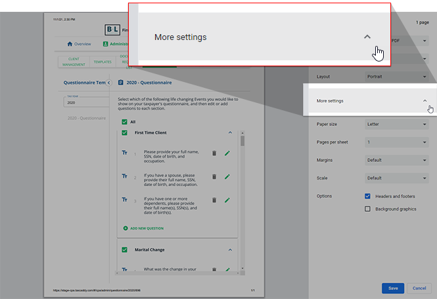This screenshot has height=299, width=437.
Task: Click the Tax Year field showing 2020
Action: [86, 102]
